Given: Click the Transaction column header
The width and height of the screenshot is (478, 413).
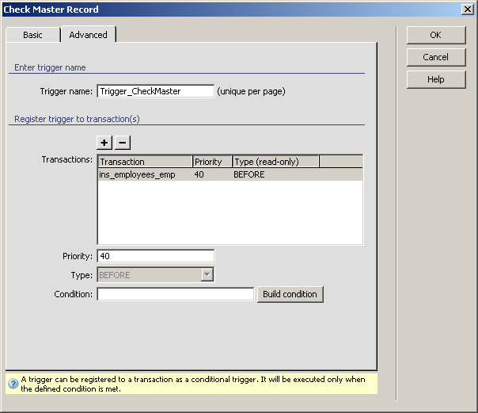Looking at the screenshot, I should [x=145, y=162].
